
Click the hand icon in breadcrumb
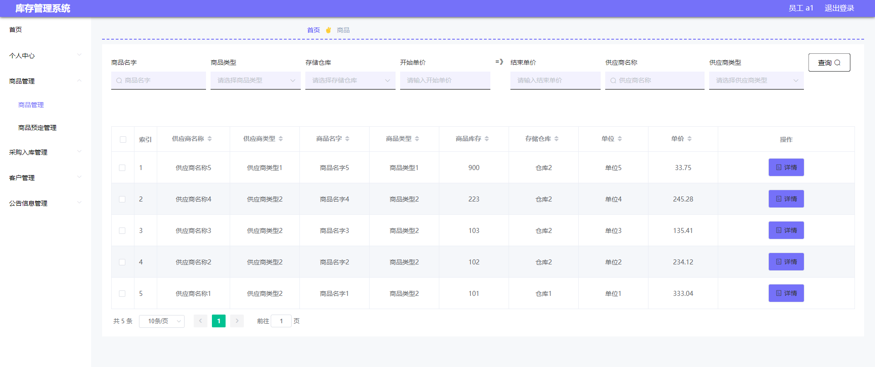328,30
